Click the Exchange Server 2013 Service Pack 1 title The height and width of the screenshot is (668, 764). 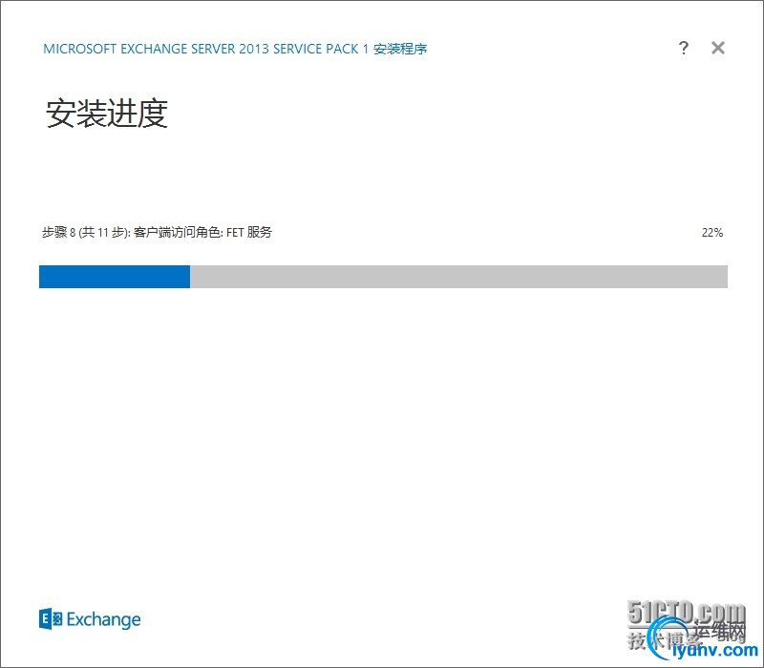pyautogui.click(x=235, y=49)
